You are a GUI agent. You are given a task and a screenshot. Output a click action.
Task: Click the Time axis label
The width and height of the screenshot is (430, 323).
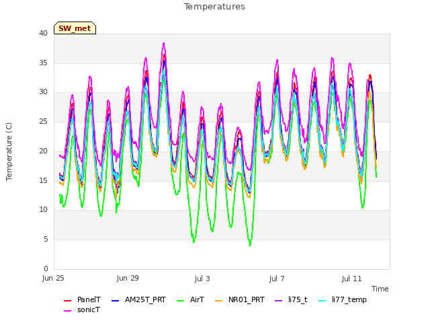click(x=380, y=289)
